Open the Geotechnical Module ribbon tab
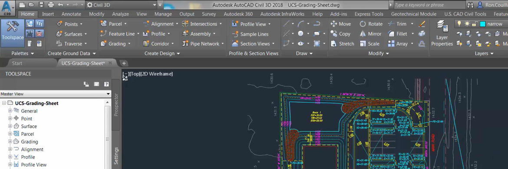The height and width of the screenshot is (169, 508). [413, 14]
